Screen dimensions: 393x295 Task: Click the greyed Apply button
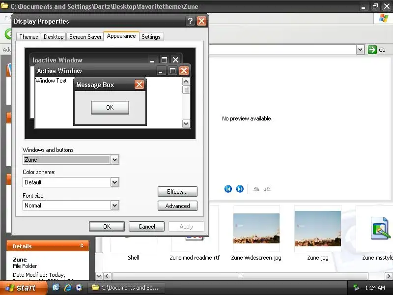pos(186,227)
